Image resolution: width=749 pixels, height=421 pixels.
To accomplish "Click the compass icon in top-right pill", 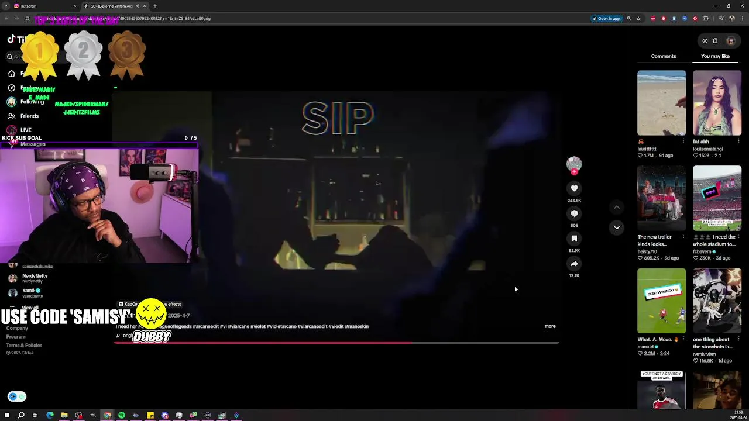I will click(x=705, y=41).
